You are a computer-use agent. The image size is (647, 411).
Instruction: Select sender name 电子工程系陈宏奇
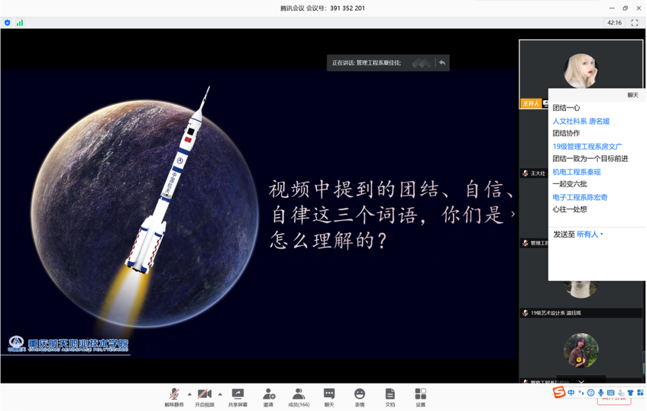point(580,197)
